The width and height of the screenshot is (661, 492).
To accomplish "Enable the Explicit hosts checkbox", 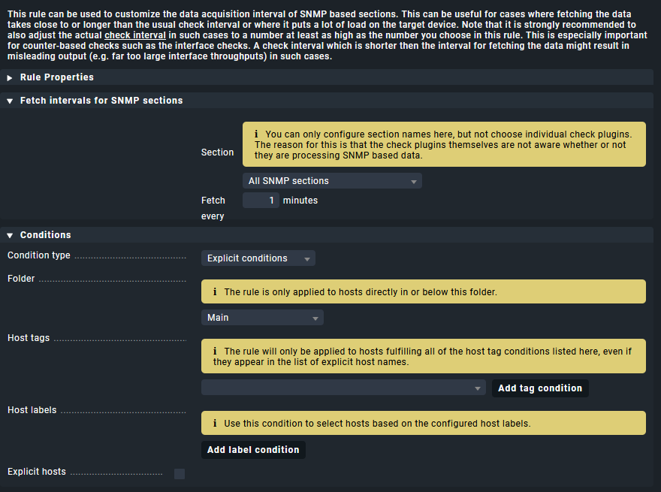I will pos(180,474).
